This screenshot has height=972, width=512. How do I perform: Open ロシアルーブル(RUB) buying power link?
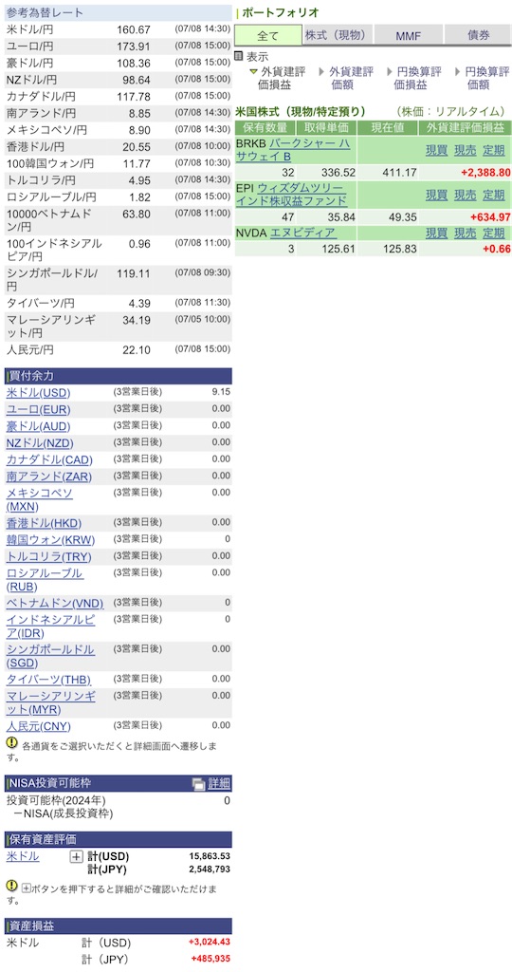(45, 580)
